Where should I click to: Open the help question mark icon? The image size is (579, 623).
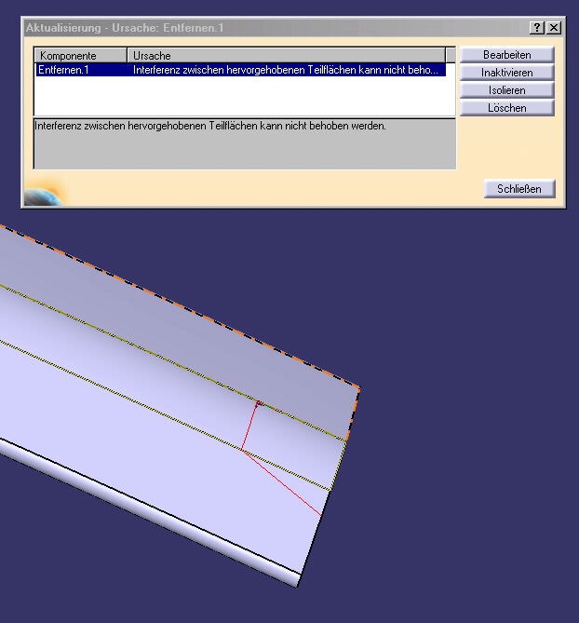(536, 27)
